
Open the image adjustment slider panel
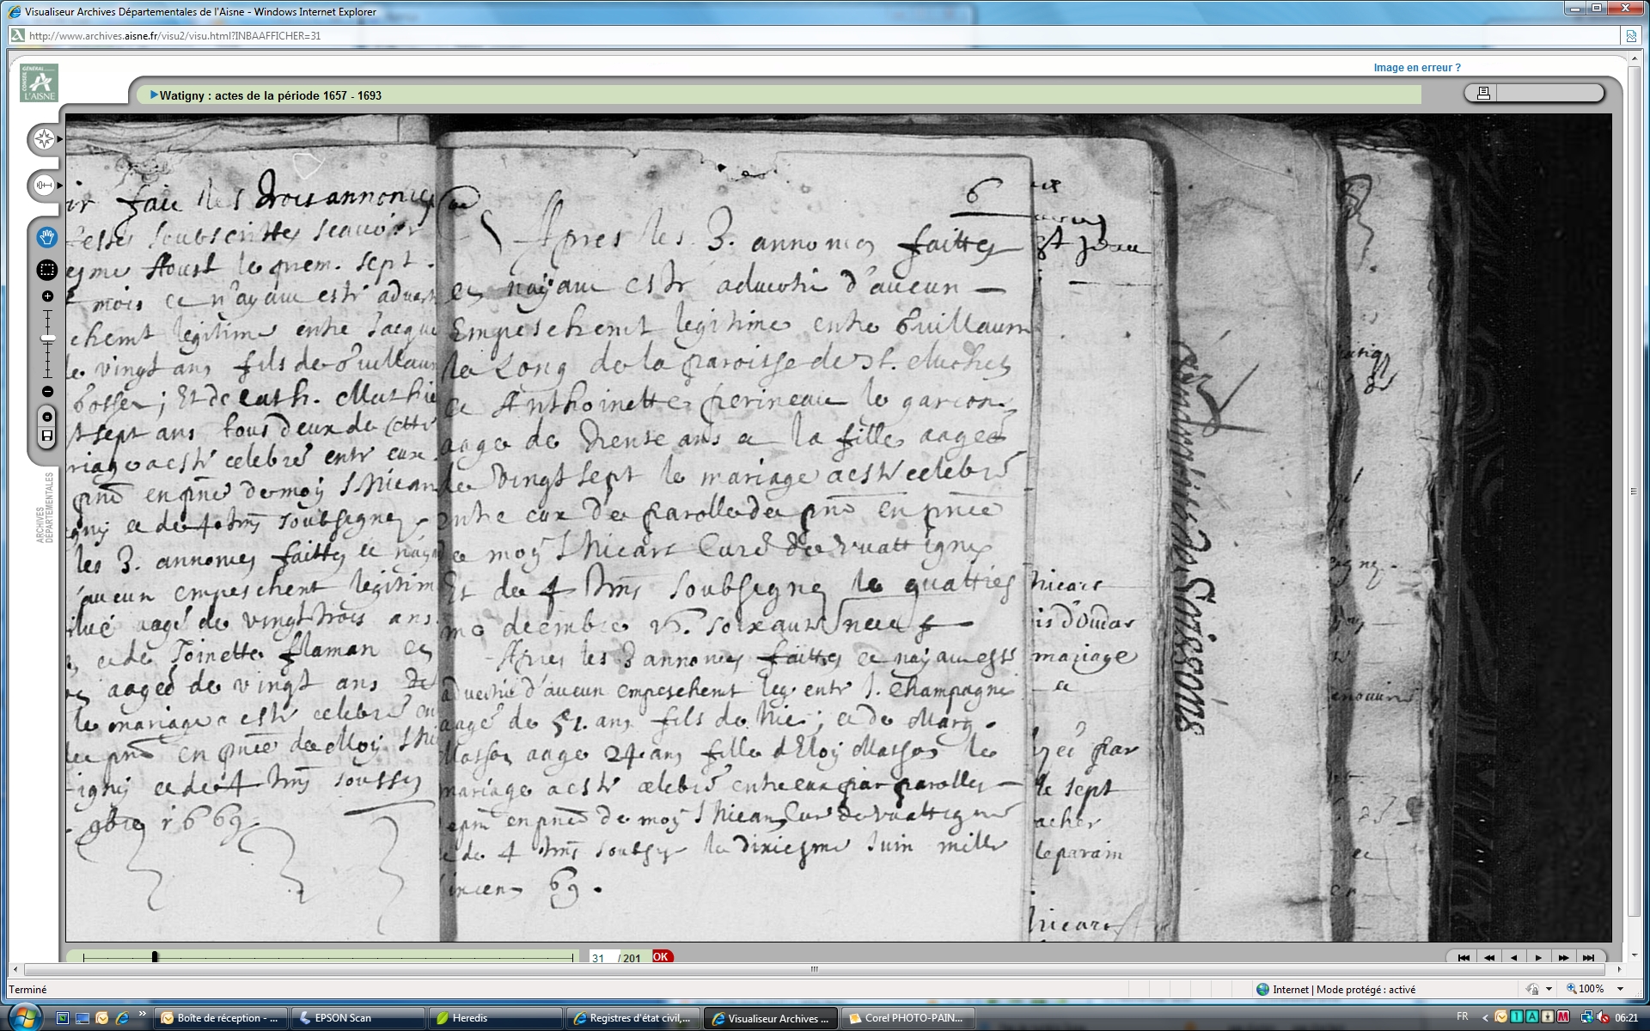44,185
